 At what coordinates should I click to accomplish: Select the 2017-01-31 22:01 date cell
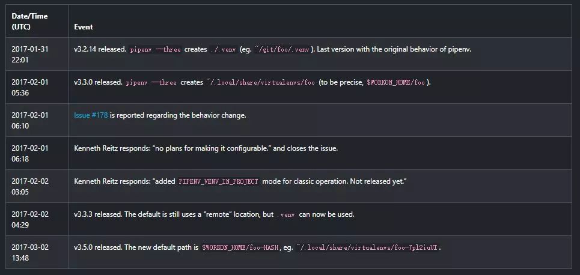[x=28, y=55]
